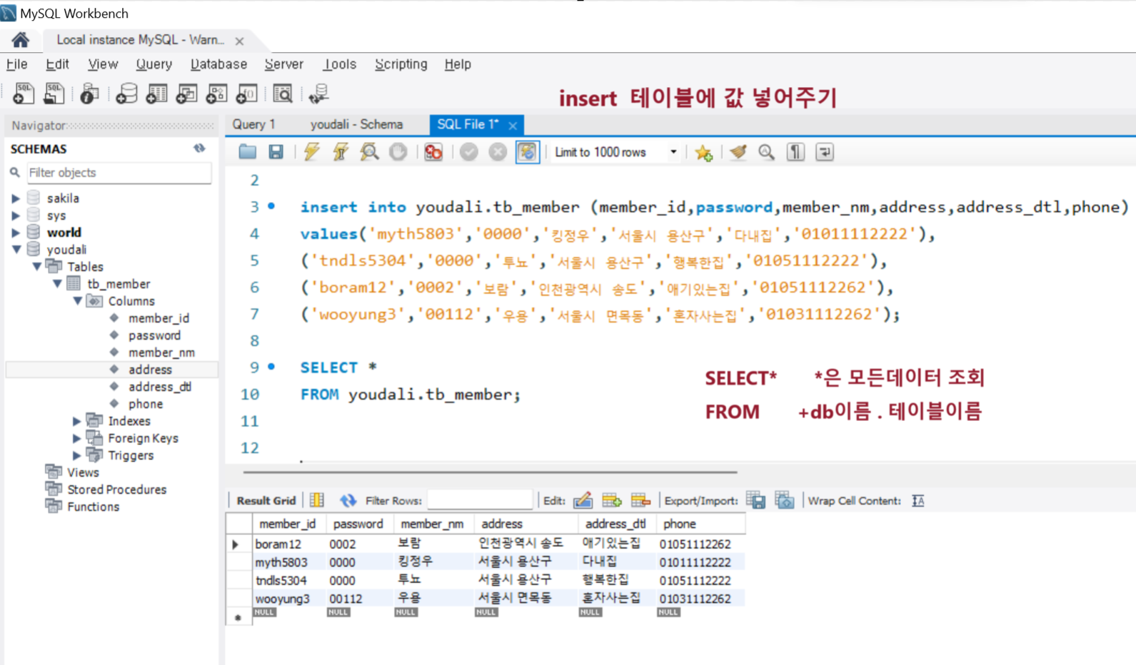Click the Filter Rows input field

(x=480, y=500)
